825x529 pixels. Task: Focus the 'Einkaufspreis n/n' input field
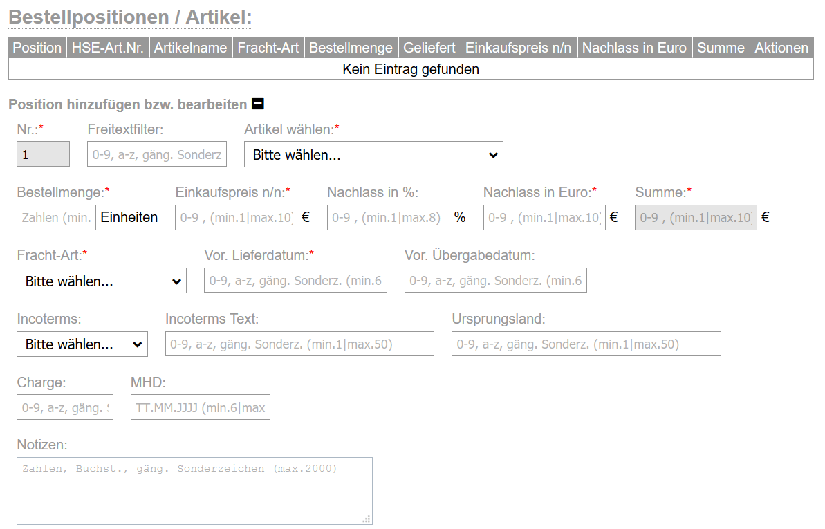237,217
